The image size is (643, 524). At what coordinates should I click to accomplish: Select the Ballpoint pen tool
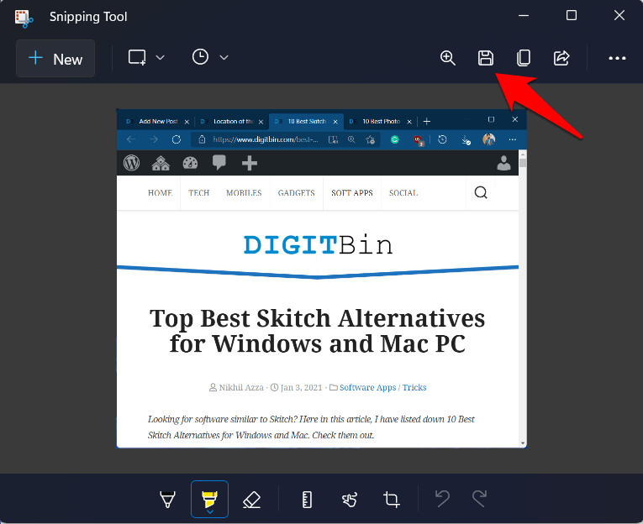(168, 500)
